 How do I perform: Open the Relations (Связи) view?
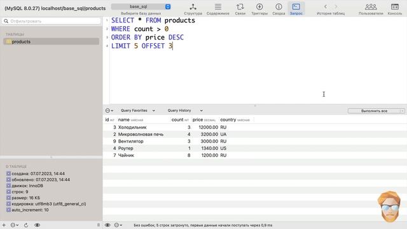pos(240,9)
